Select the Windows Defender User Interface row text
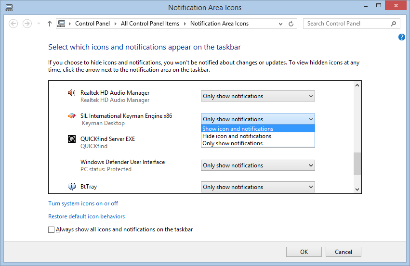Image resolution: width=410 pixels, height=266 pixels. (x=123, y=162)
